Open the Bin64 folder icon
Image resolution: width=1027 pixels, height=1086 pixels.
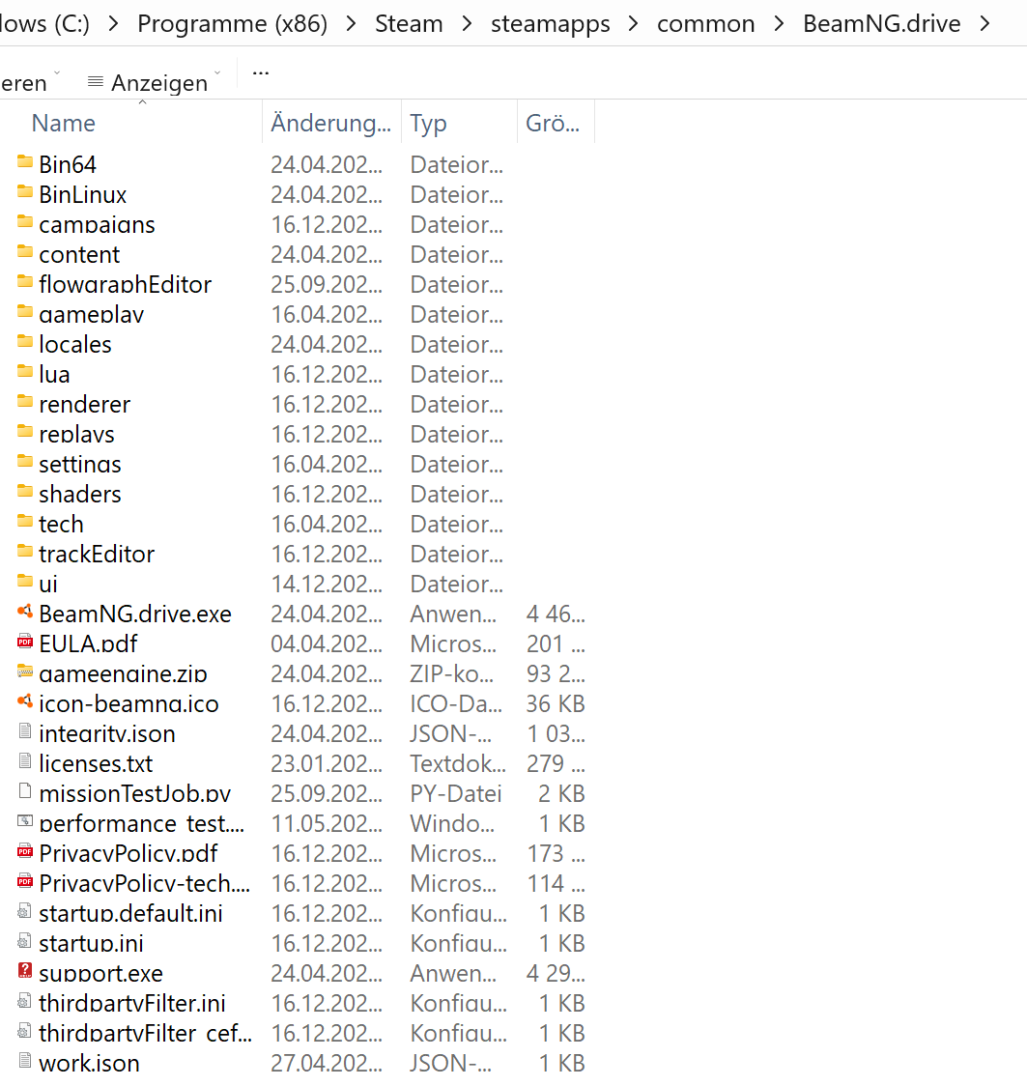click(25, 162)
